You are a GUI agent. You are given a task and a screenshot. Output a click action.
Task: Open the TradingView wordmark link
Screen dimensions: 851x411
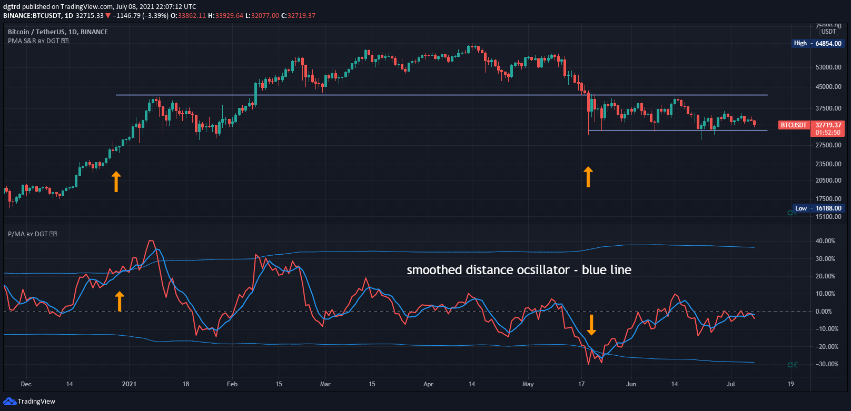tap(36, 402)
